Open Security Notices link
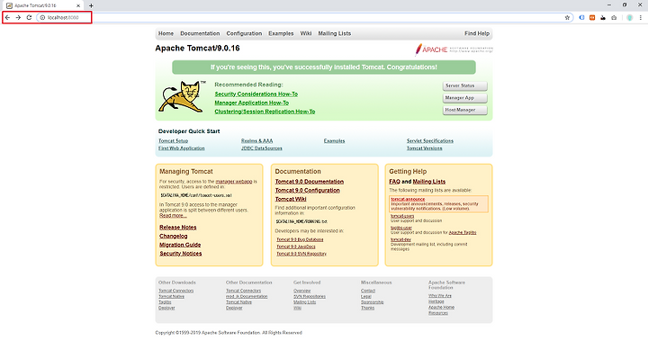648x350 pixels. pyautogui.click(x=181, y=254)
